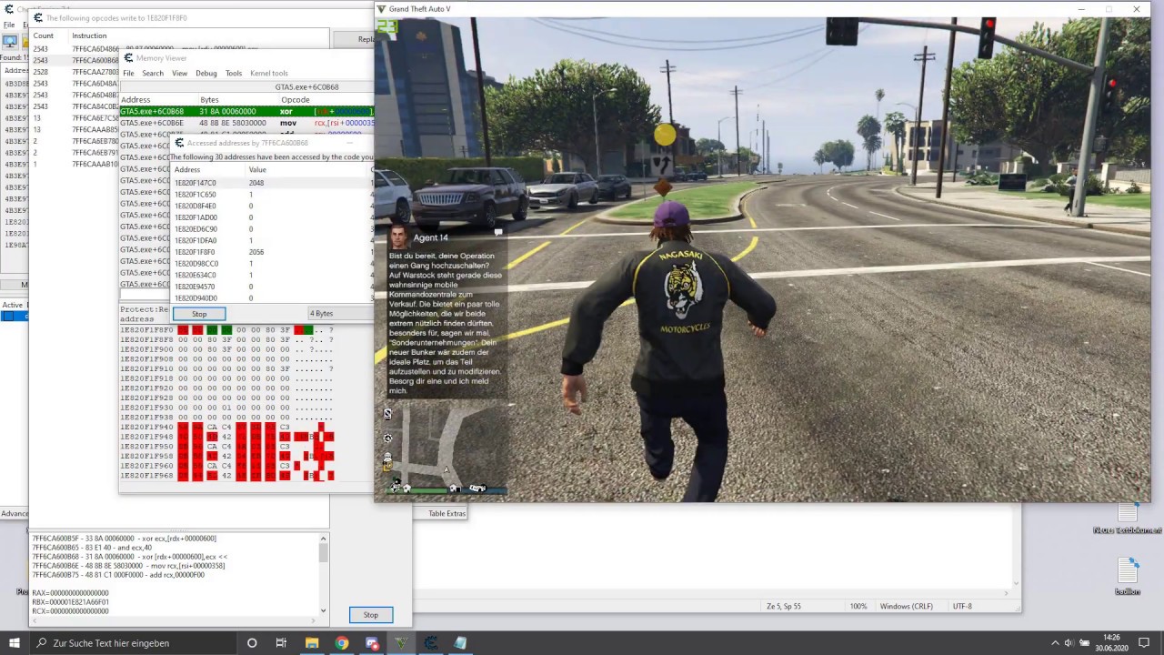Select opcode row with count 1
The height and width of the screenshot is (655, 1164).
click(75, 164)
